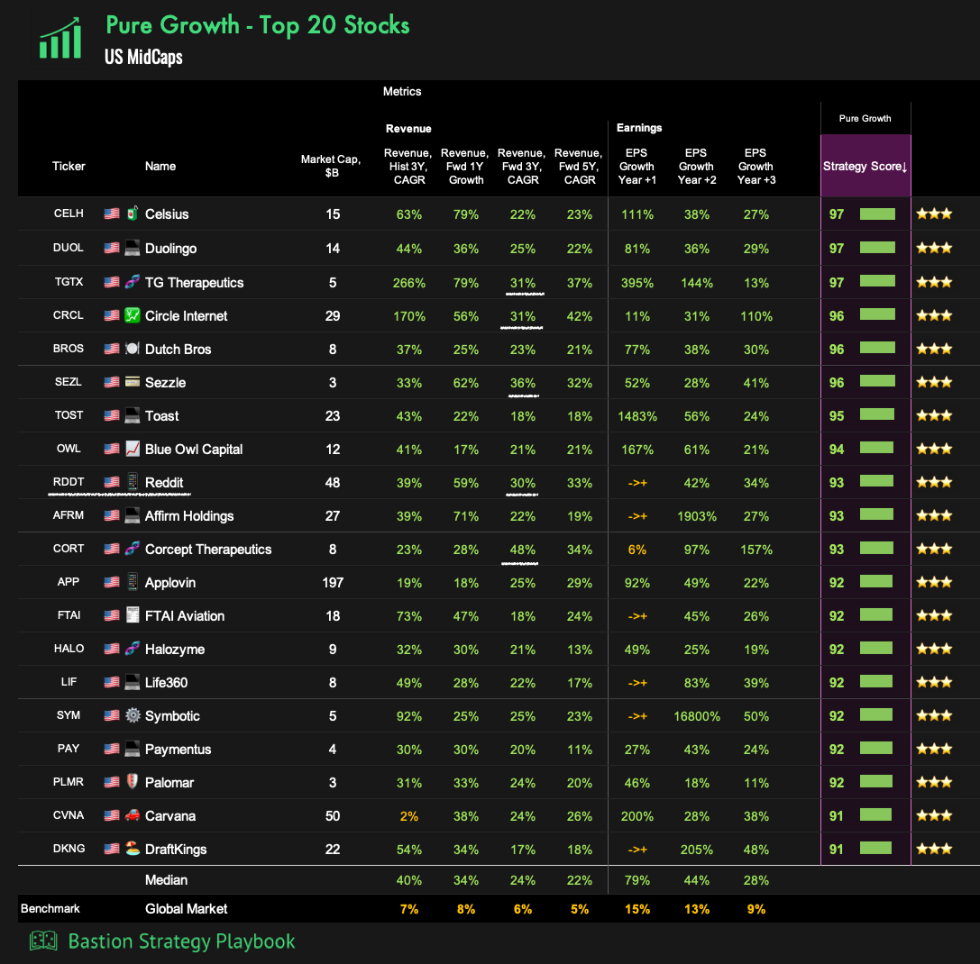
Task: Sort by the Strategy Score column header
Action: click(865, 166)
